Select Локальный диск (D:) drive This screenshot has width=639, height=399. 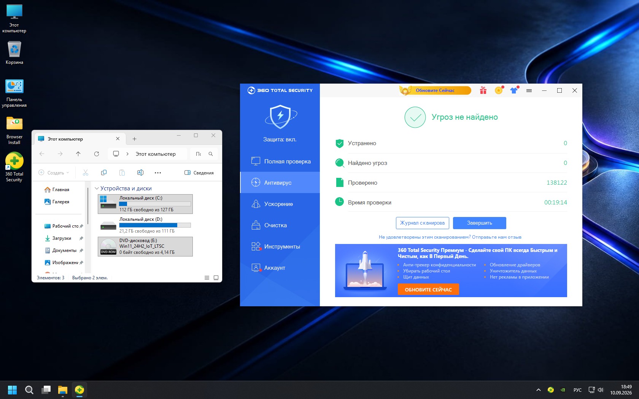(145, 225)
